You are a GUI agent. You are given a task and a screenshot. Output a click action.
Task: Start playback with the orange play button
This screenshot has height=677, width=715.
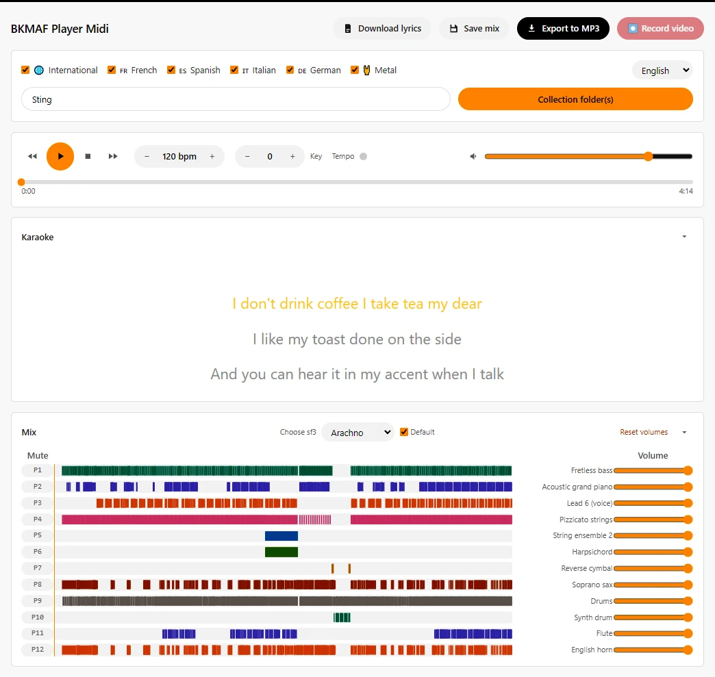click(60, 156)
